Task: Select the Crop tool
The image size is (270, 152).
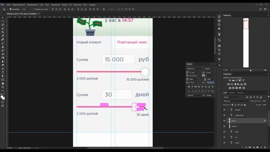Action: point(3,32)
